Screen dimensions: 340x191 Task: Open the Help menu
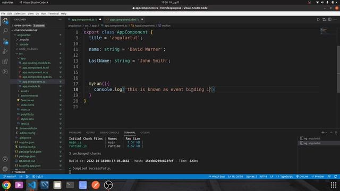pyautogui.click(x=64, y=13)
